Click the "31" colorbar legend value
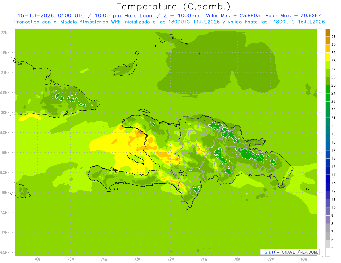This screenshot has height=263, width=341. [x=334, y=36]
